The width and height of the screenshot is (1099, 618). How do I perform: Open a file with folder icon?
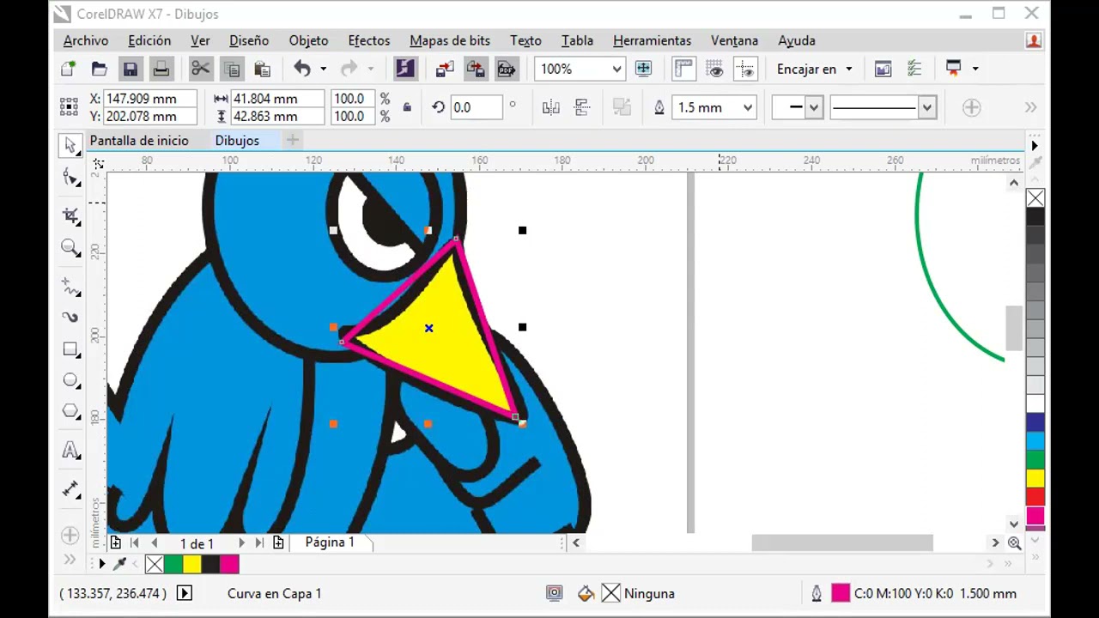(100, 69)
